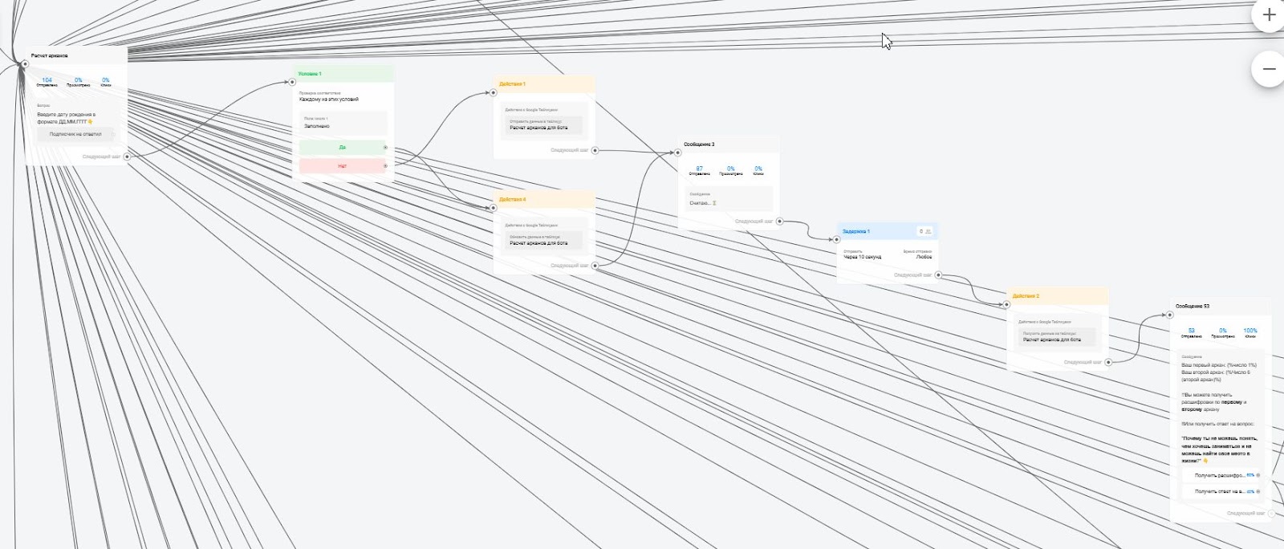Click the next-step connector of Сообщение 3
The image size is (1284, 549).
pyautogui.click(x=779, y=222)
